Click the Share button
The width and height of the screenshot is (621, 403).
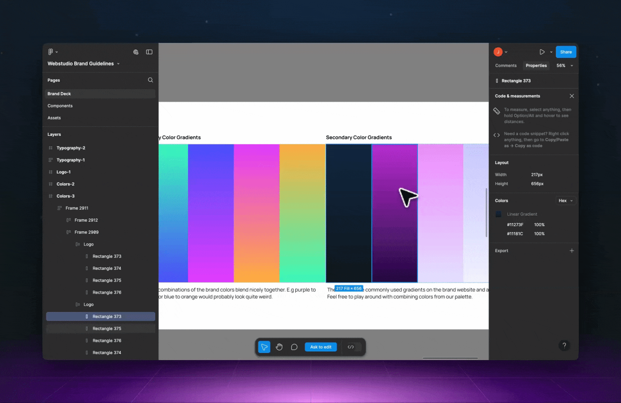click(566, 52)
